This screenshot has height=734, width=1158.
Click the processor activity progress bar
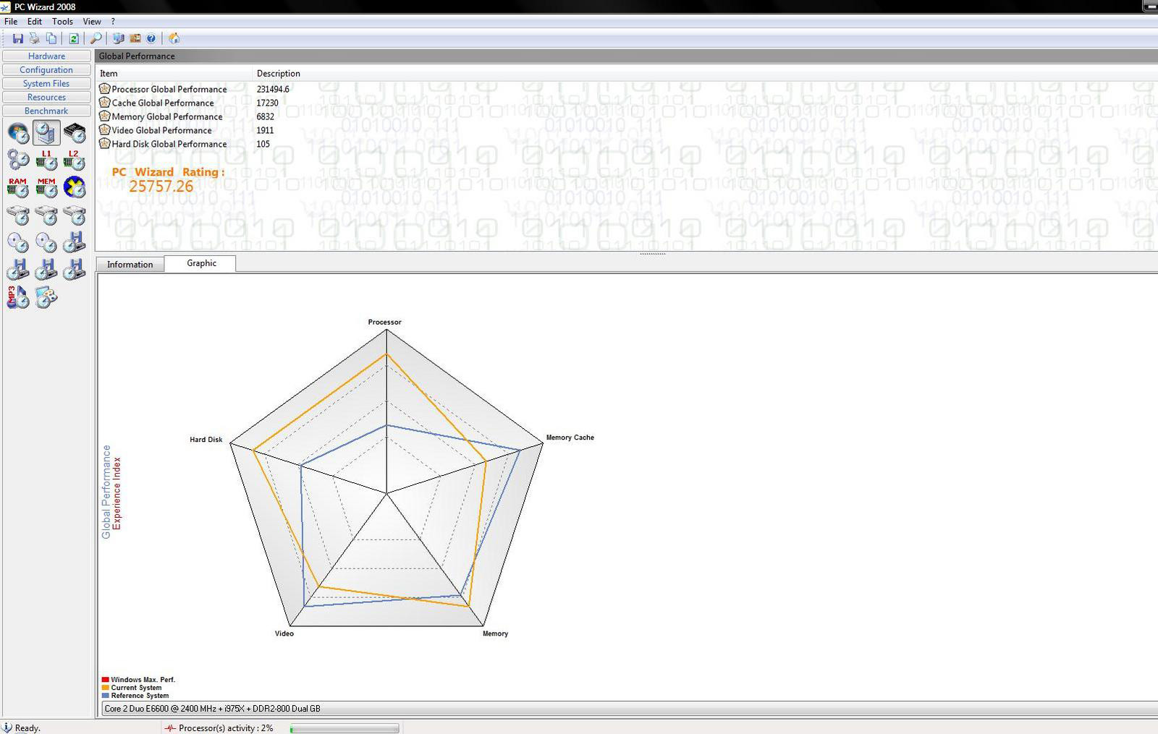(x=345, y=728)
